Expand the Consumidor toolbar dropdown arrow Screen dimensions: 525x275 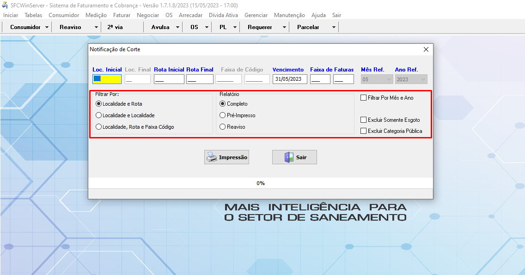(x=47, y=27)
